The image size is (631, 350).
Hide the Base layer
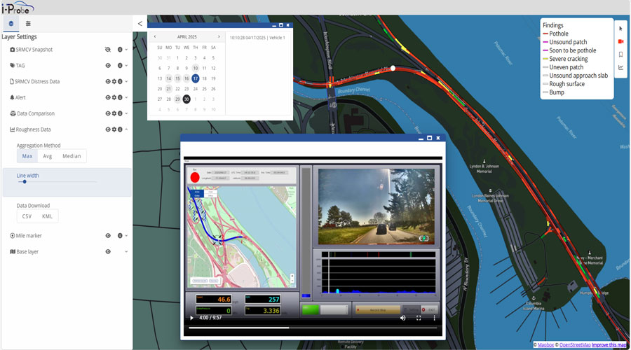point(108,251)
